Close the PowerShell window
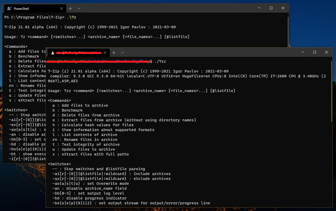Image resolution: width=336 pixels, height=211 pixels. [283, 8]
